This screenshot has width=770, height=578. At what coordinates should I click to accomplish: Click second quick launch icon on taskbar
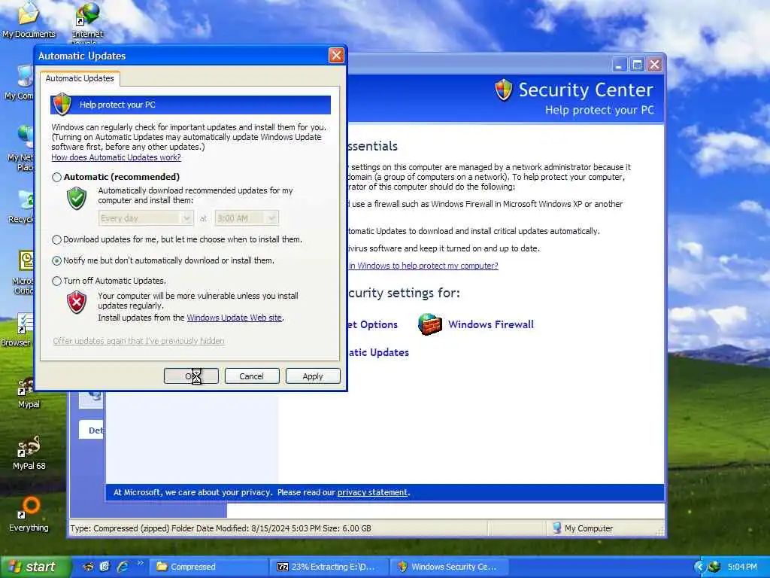(x=105, y=567)
